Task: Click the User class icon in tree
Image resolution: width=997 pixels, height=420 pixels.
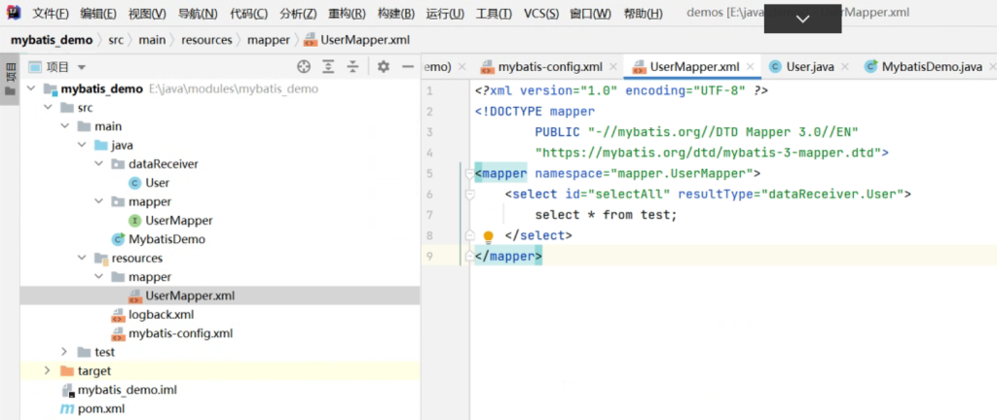Action: pos(134,183)
